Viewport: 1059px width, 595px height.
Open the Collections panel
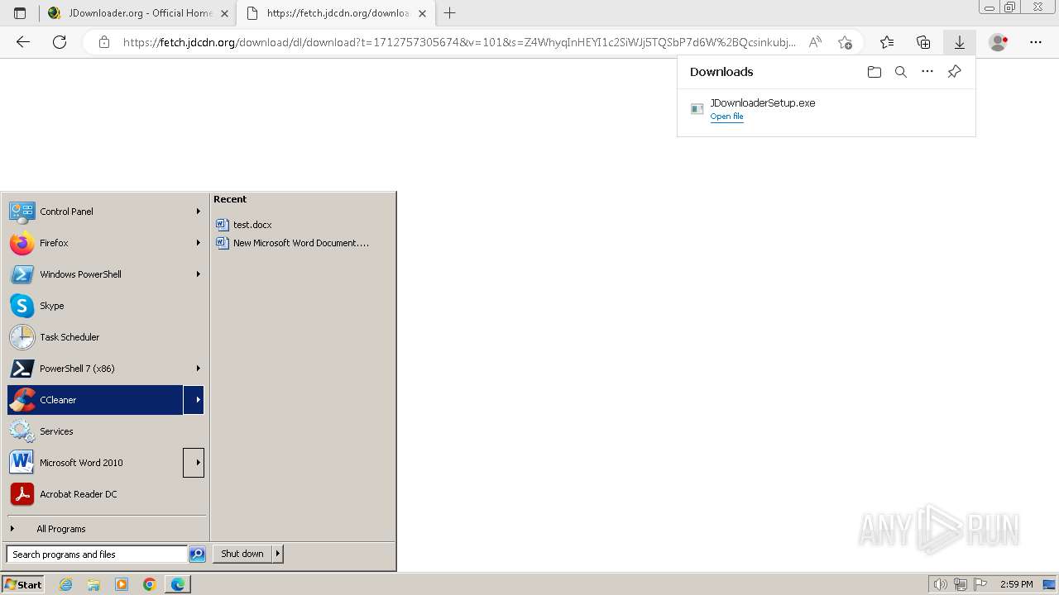(923, 42)
